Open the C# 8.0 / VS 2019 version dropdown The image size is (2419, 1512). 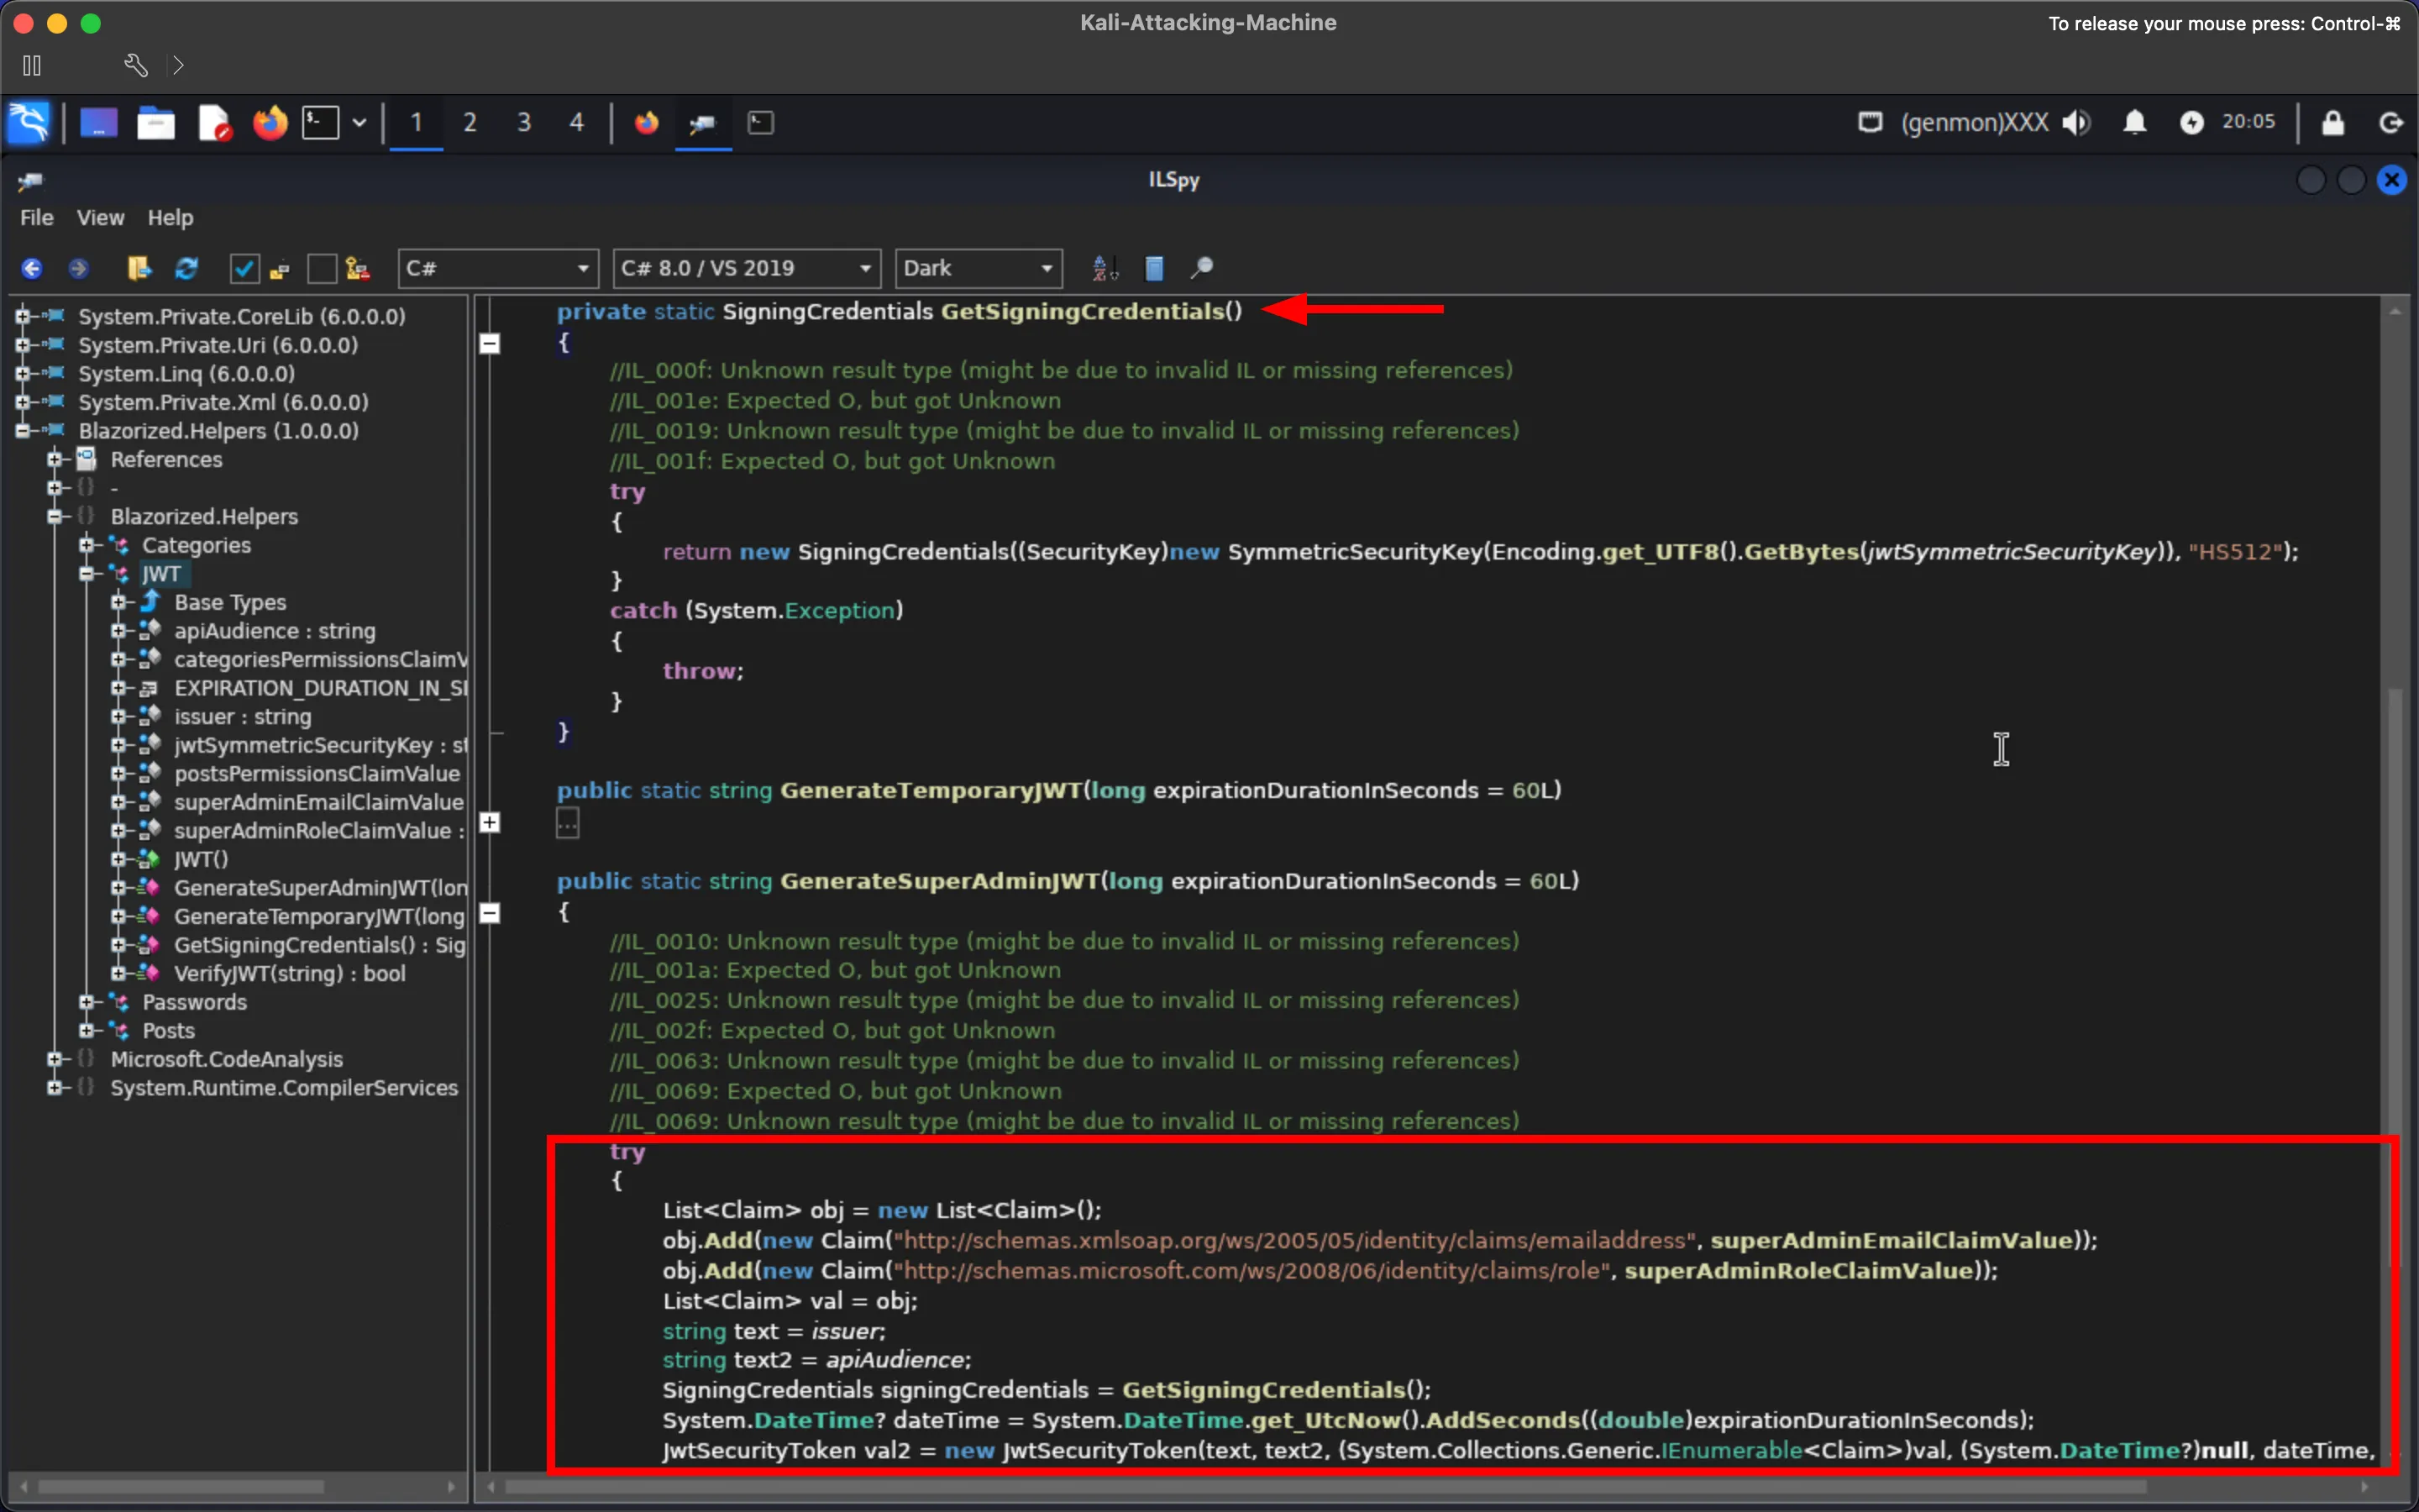tap(747, 268)
